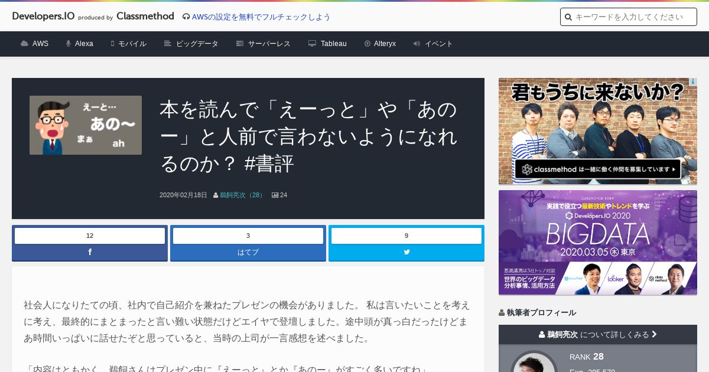Click the person icon before author name
The height and width of the screenshot is (372, 709).
tap(216, 195)
